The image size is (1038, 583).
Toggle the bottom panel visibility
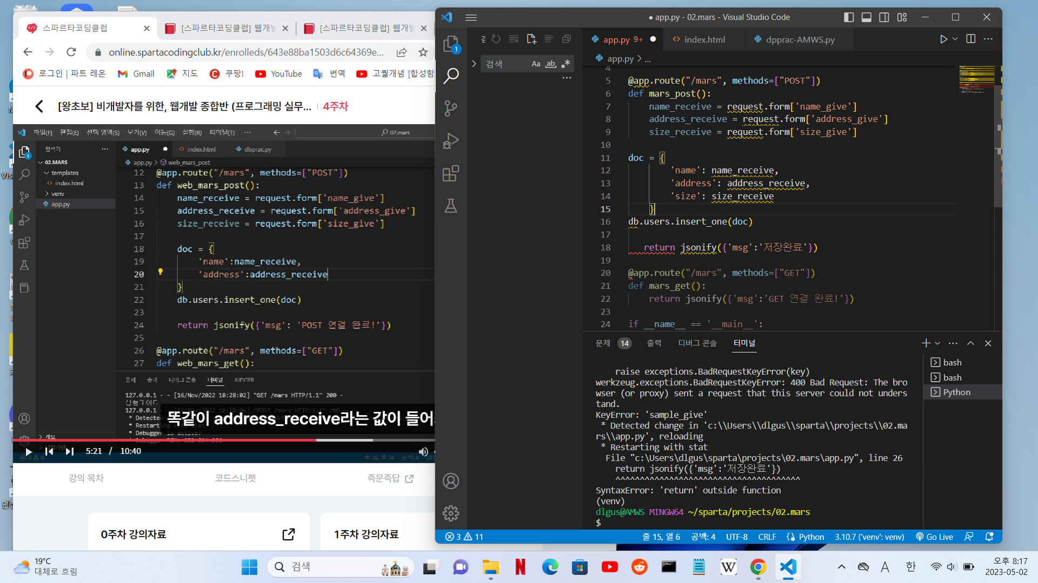coord(866,17)
